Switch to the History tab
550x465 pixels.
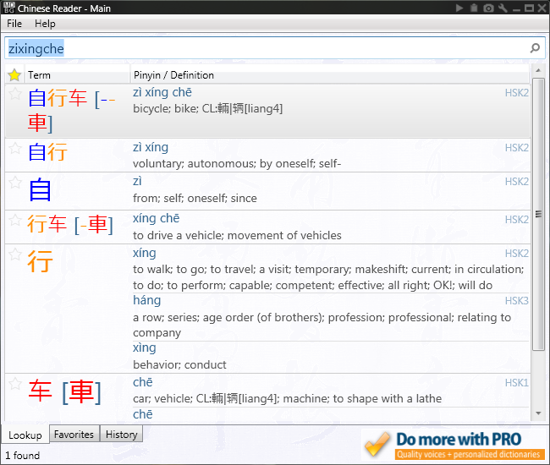(121, 435)
